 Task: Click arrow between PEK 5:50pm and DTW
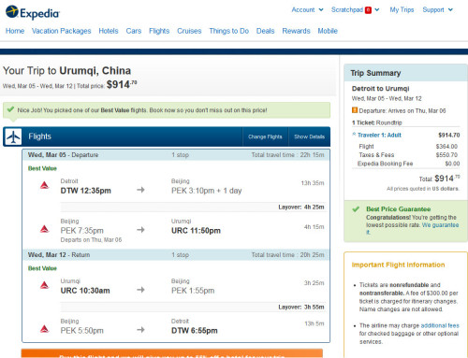(140, 330)
